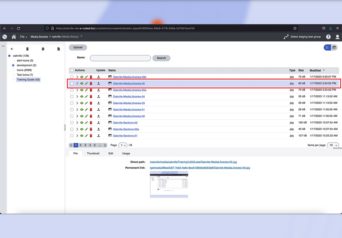Expand the row arrow for Oakville-MediaLibraries-01

(77, 109)
